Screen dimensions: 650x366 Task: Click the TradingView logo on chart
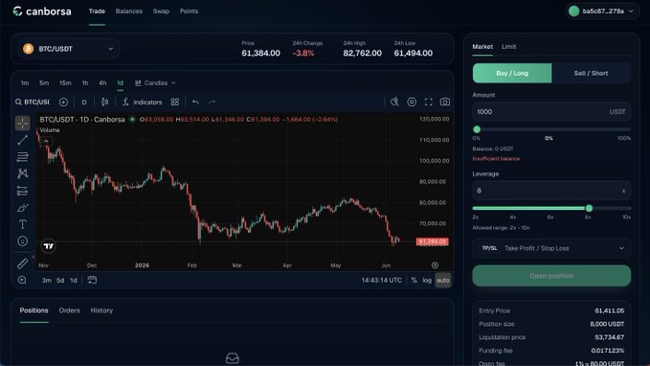[x=48, y=246]
